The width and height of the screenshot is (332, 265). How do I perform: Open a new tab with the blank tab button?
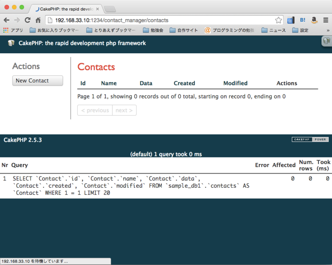[x=110, y=9]
